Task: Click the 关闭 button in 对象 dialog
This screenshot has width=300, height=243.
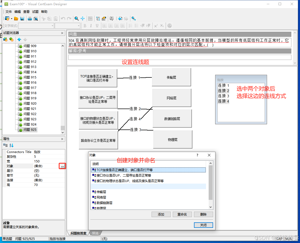Action: (203, 225)
